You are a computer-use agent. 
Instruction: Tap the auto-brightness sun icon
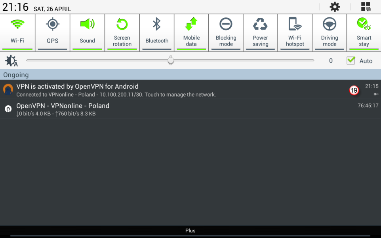coord(11,61)
